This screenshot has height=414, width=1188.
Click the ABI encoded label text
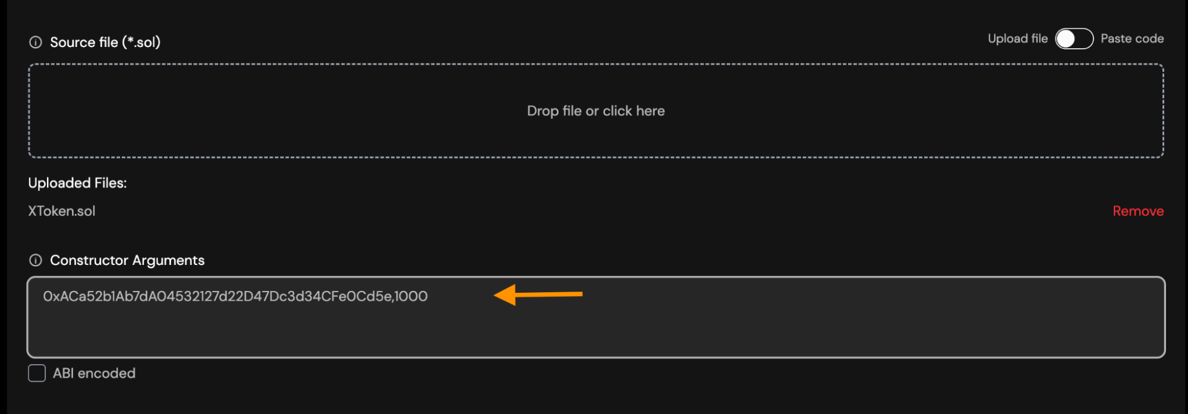[94, 373]
